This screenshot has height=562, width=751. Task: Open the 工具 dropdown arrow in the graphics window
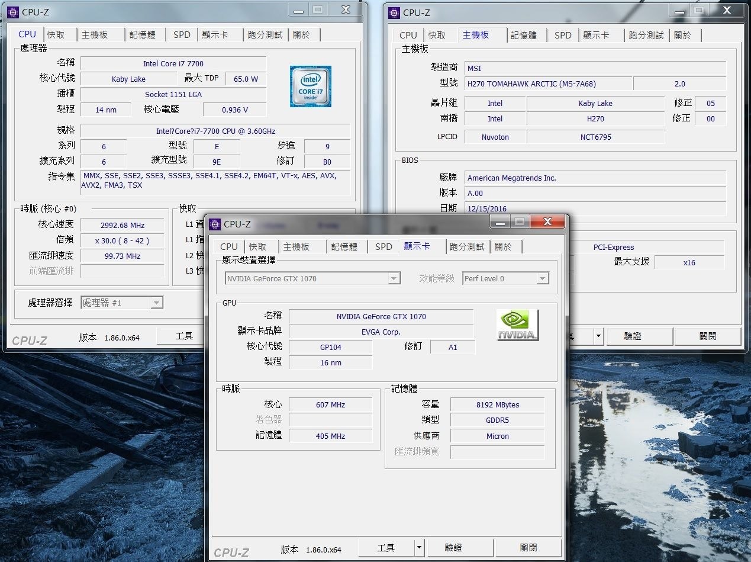coord(419,548)
